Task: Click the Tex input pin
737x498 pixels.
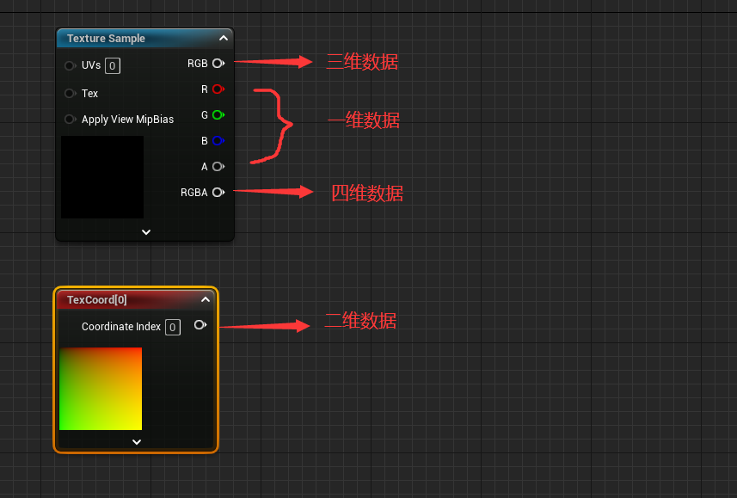Action: click(70, 93)
